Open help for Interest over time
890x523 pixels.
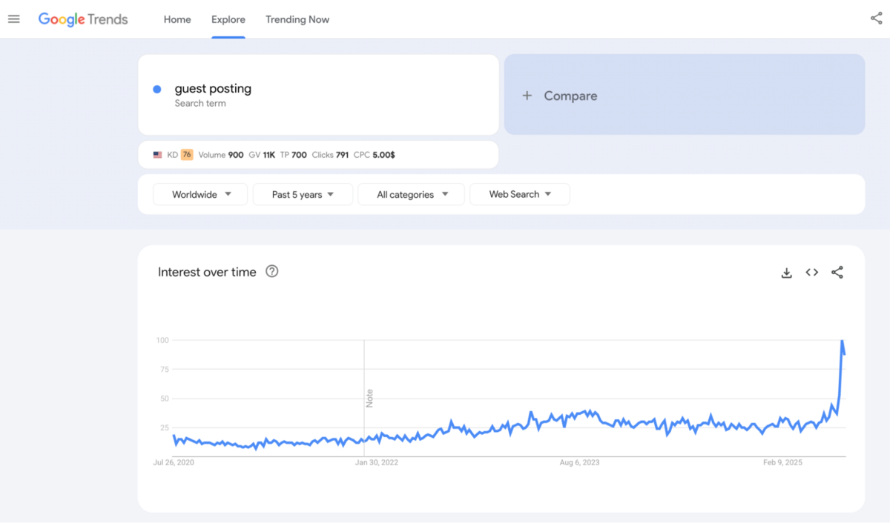click(x=271, y=272)
